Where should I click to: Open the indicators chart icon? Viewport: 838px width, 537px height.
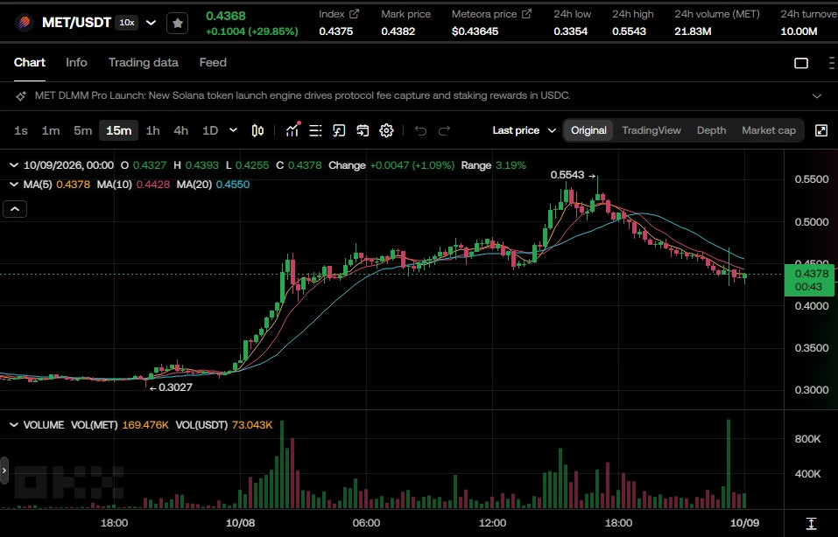coord(292,130)
